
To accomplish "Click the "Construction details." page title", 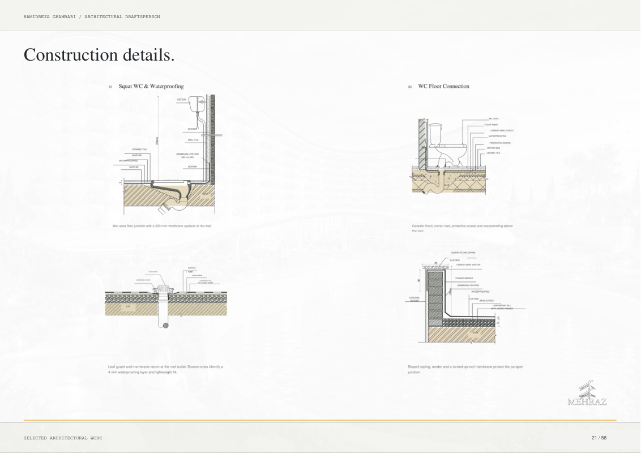I will click(x=99, y=55).
